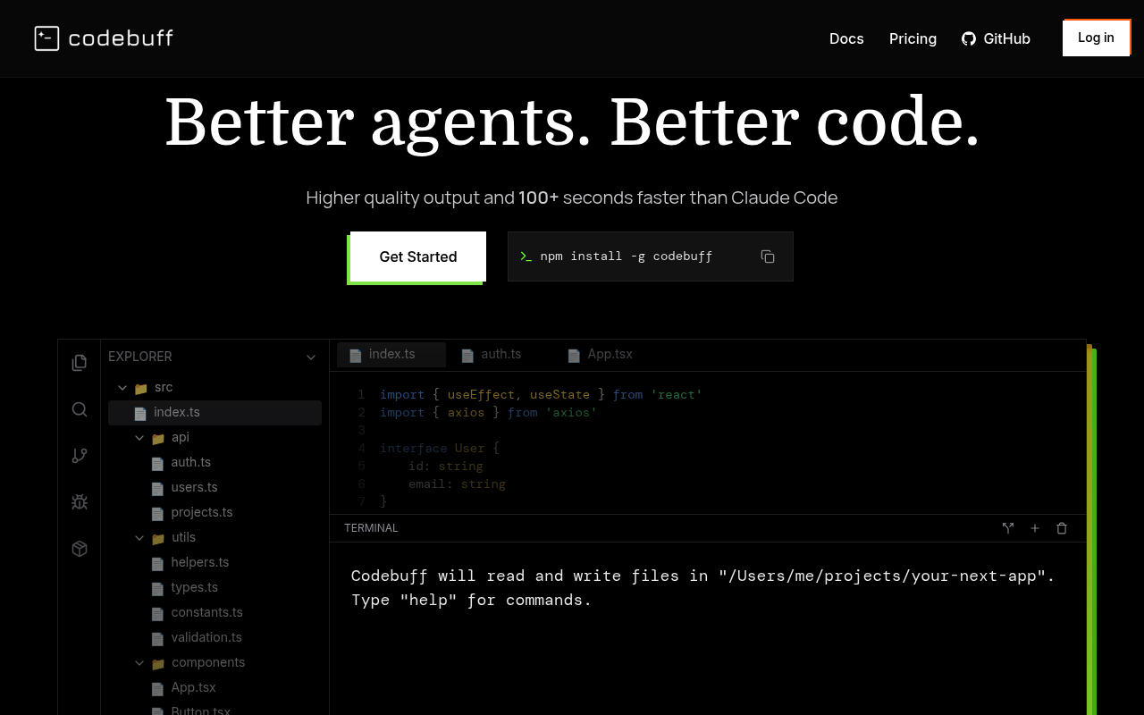Viewport: 1144px width, 715px height.
Task: Select index.ts in the explorer tree
Action: point(214,412)
